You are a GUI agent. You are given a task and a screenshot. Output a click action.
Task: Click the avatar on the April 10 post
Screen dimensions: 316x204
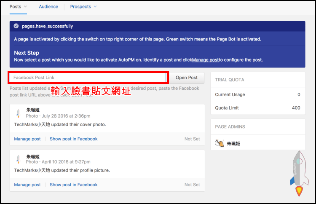18,159
